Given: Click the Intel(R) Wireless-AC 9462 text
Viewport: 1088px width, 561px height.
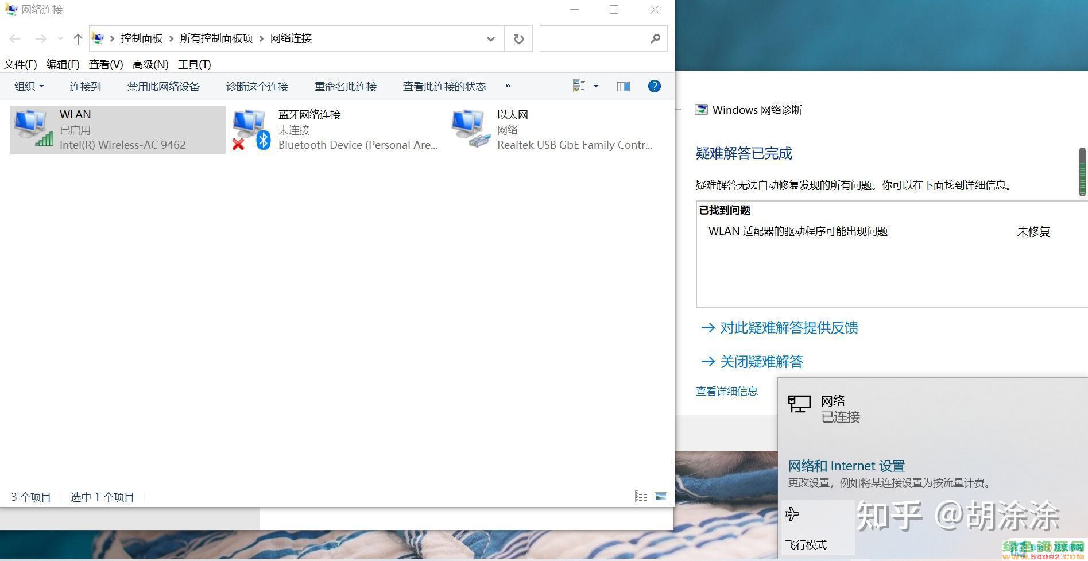Looking at the screenshot, I should tap(123, 145).
